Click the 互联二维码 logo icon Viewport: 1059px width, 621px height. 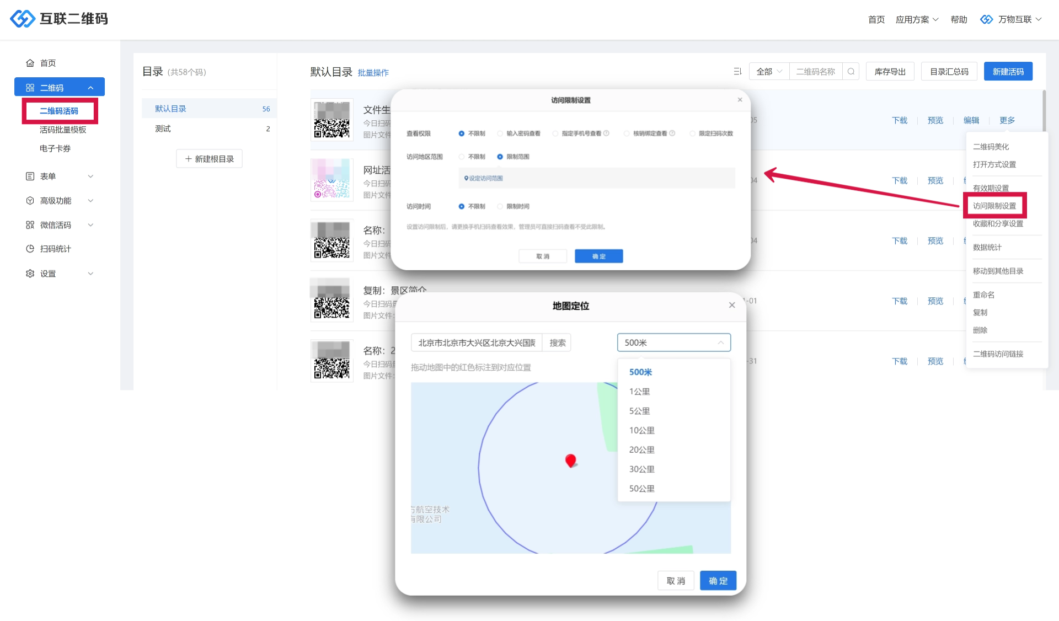pyautogui.click(x=23, y=19)
